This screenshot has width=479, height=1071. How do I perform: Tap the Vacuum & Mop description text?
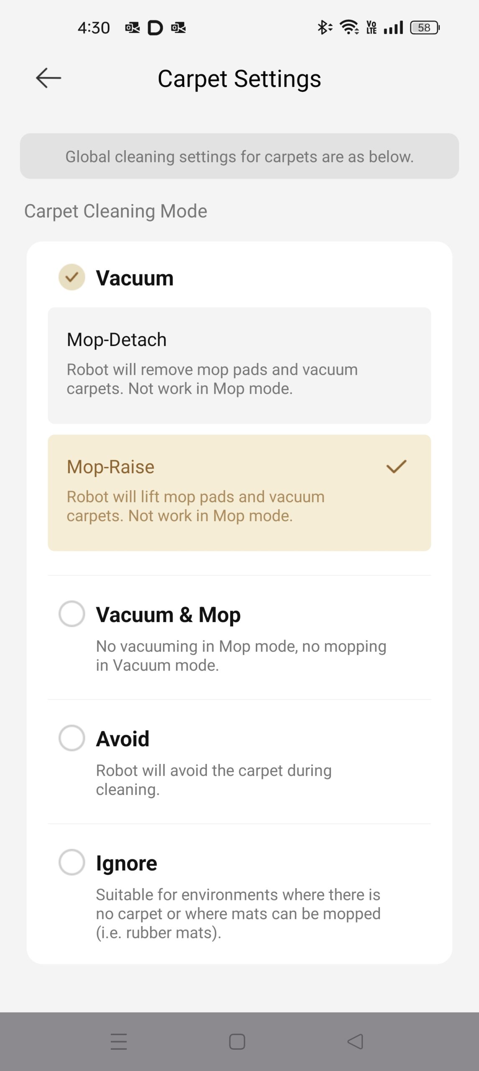click(x=241, y=656)
